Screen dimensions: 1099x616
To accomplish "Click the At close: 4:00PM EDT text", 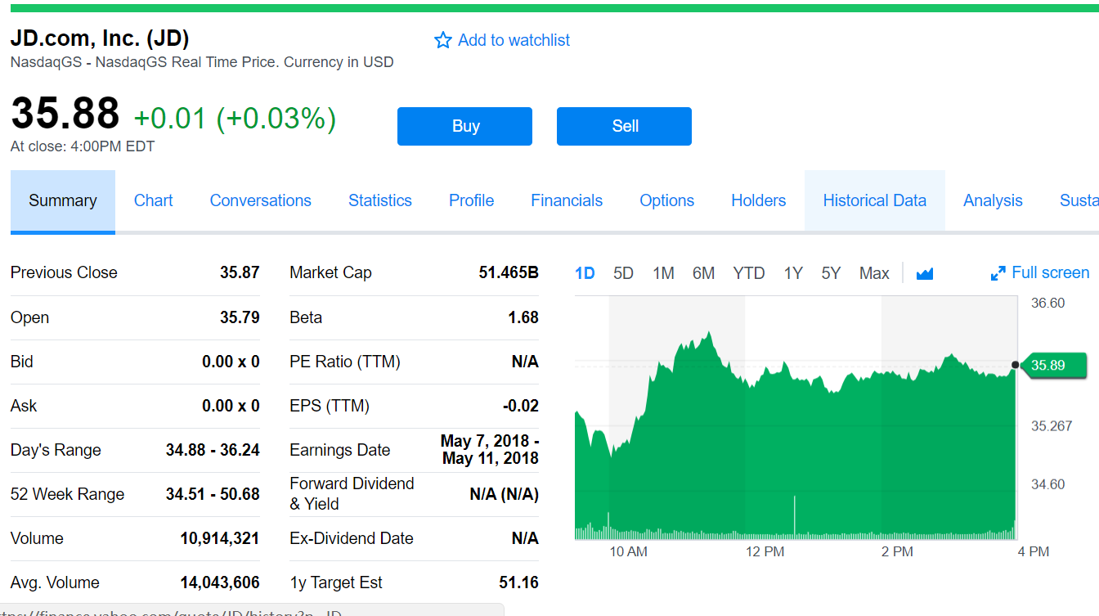I will [83, 146].
